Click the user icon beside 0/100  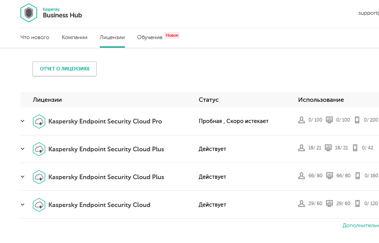[x=302, y=120]
